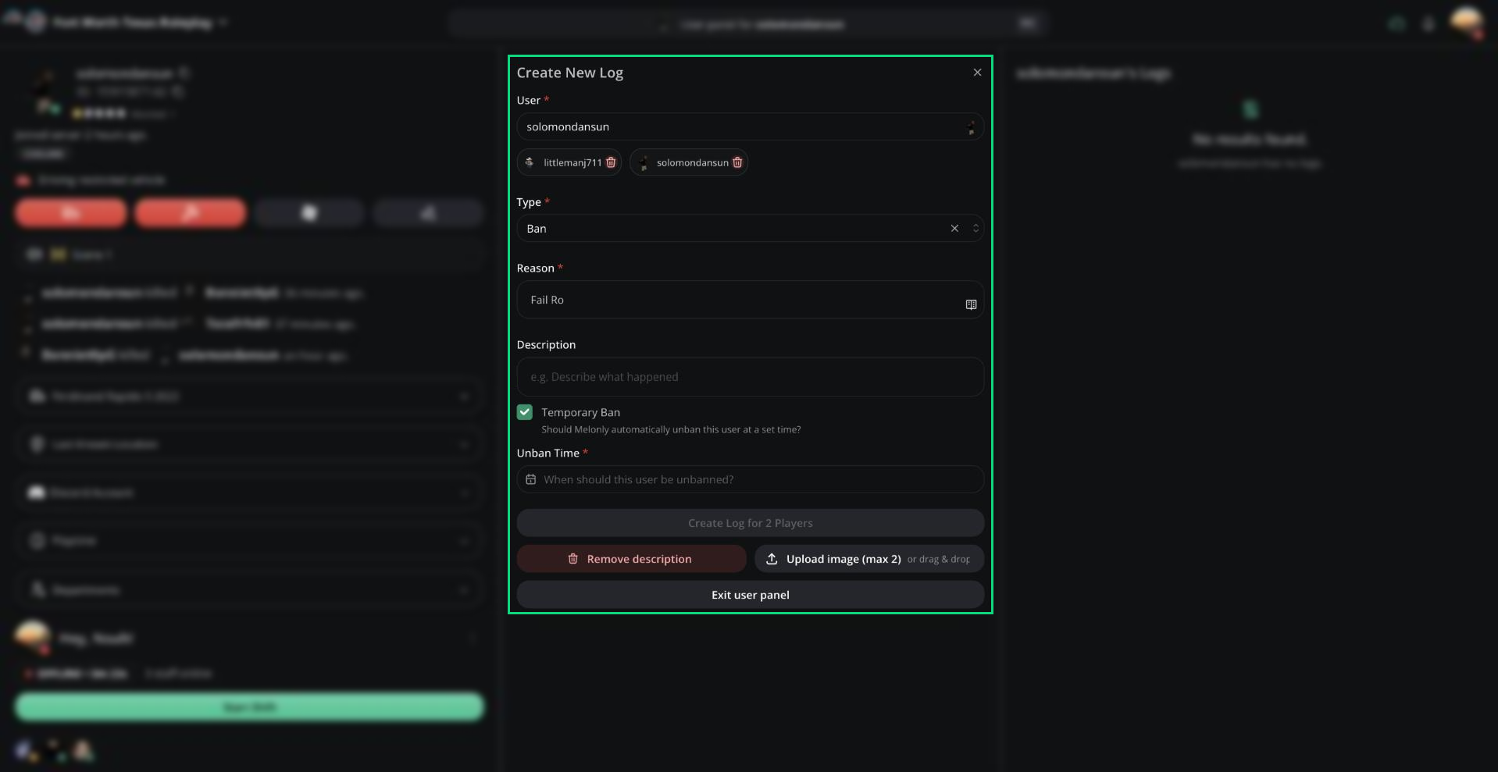Click Upload image (max 2)

[869, 559]
